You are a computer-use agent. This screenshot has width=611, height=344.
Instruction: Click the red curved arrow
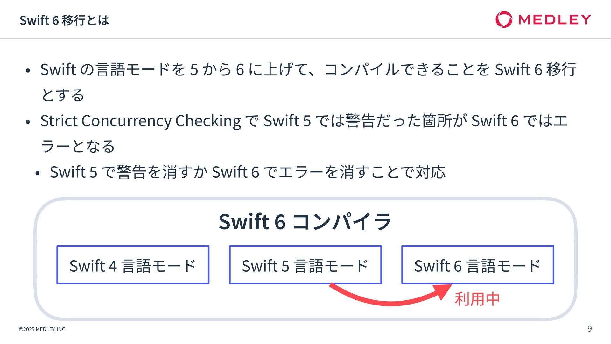pos(390,295)
